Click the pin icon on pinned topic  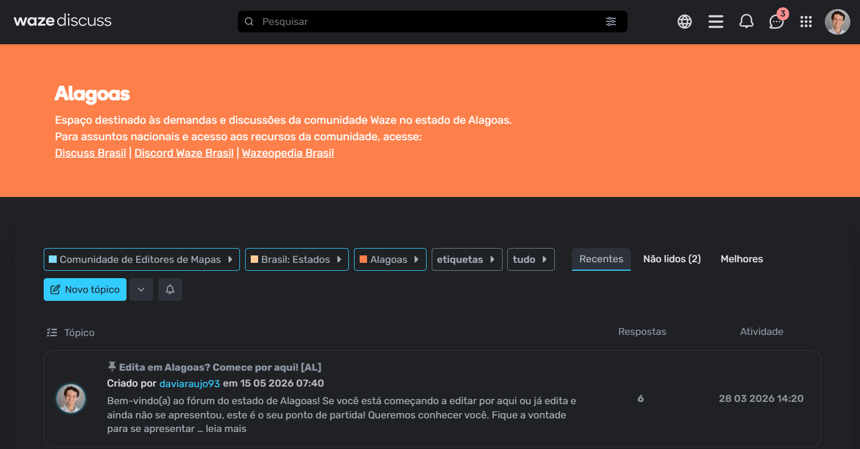[112, 367]
